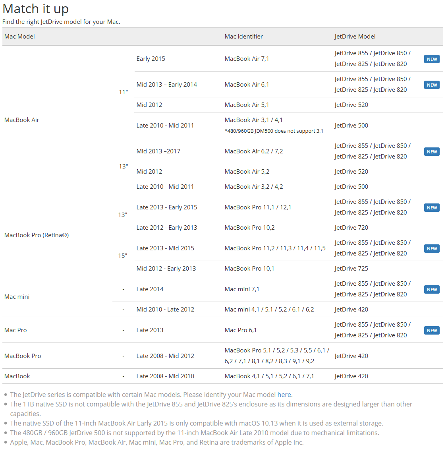
Task: Select the 'MacBook Air 3,1 / 4,1' identifier
Action: tap(254, 120)
